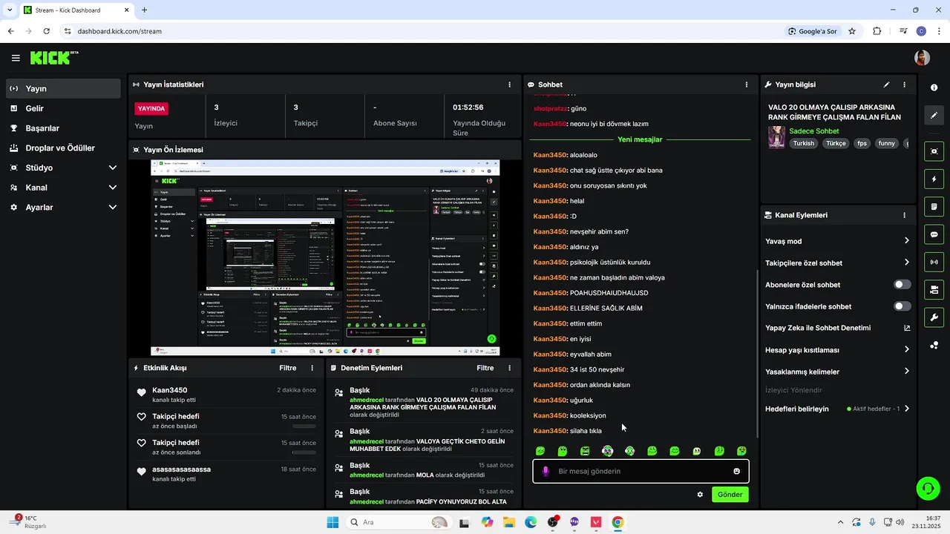Open Filtre in Etkinlik Akışı panel

pyautogui.click(x=288, y=368)
